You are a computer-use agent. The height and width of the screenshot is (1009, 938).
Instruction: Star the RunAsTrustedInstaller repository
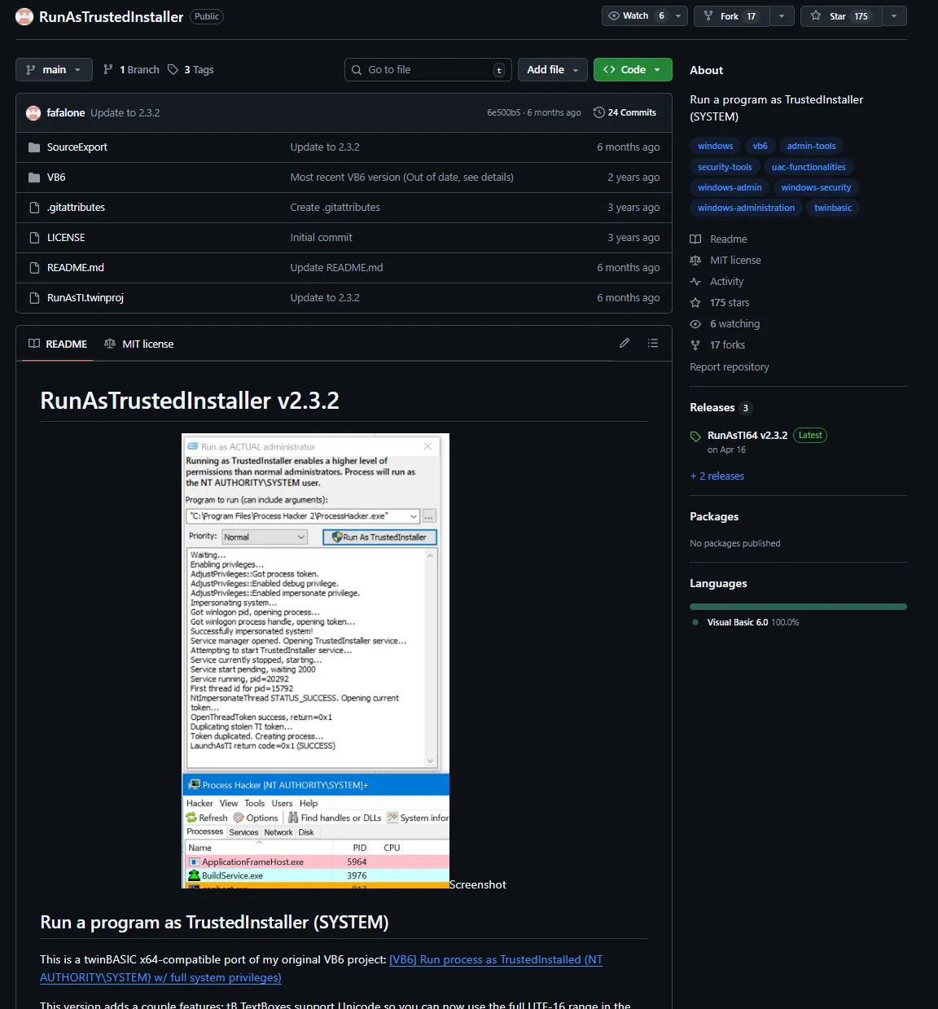point(839,16)
